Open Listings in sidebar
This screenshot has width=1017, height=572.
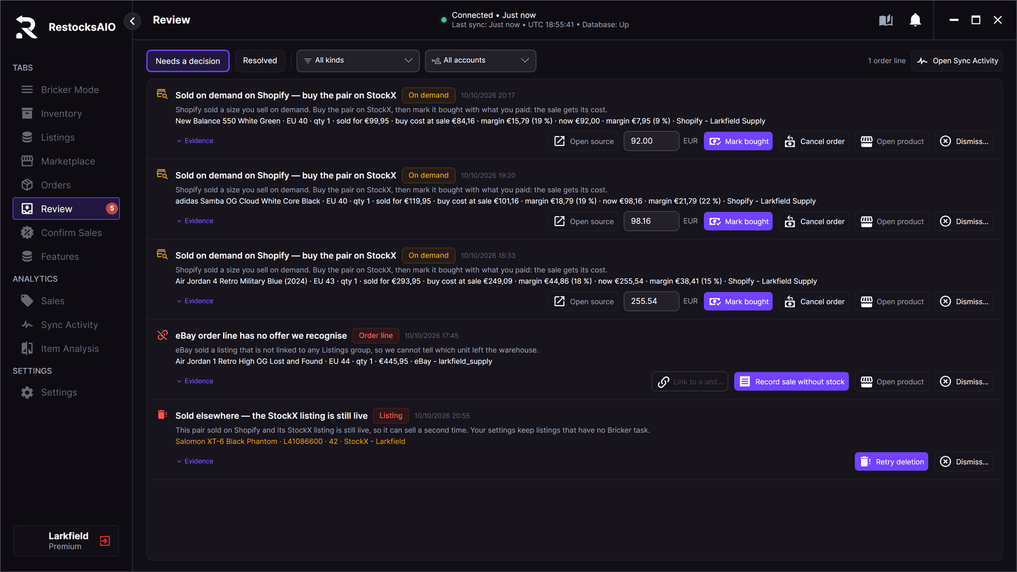click(66, 137)
